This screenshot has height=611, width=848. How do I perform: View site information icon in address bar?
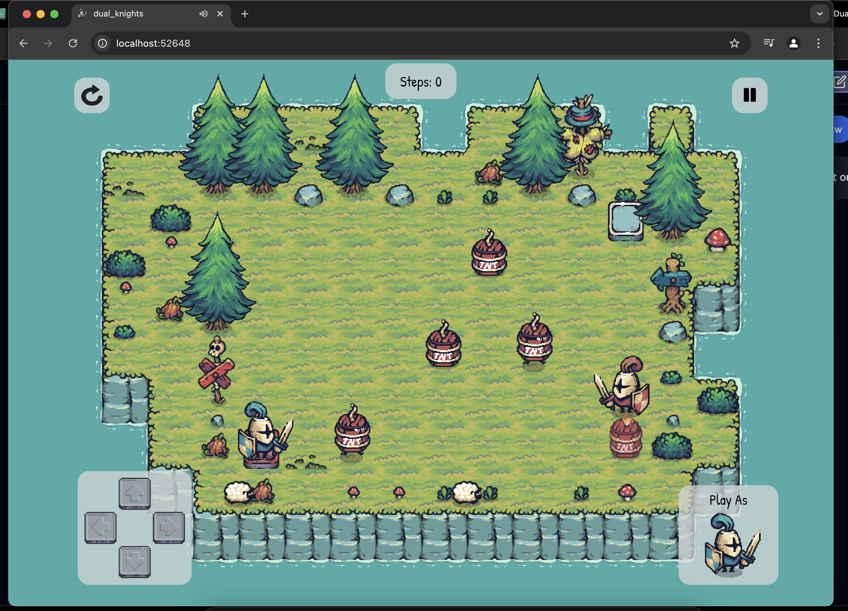pos(102,43)
